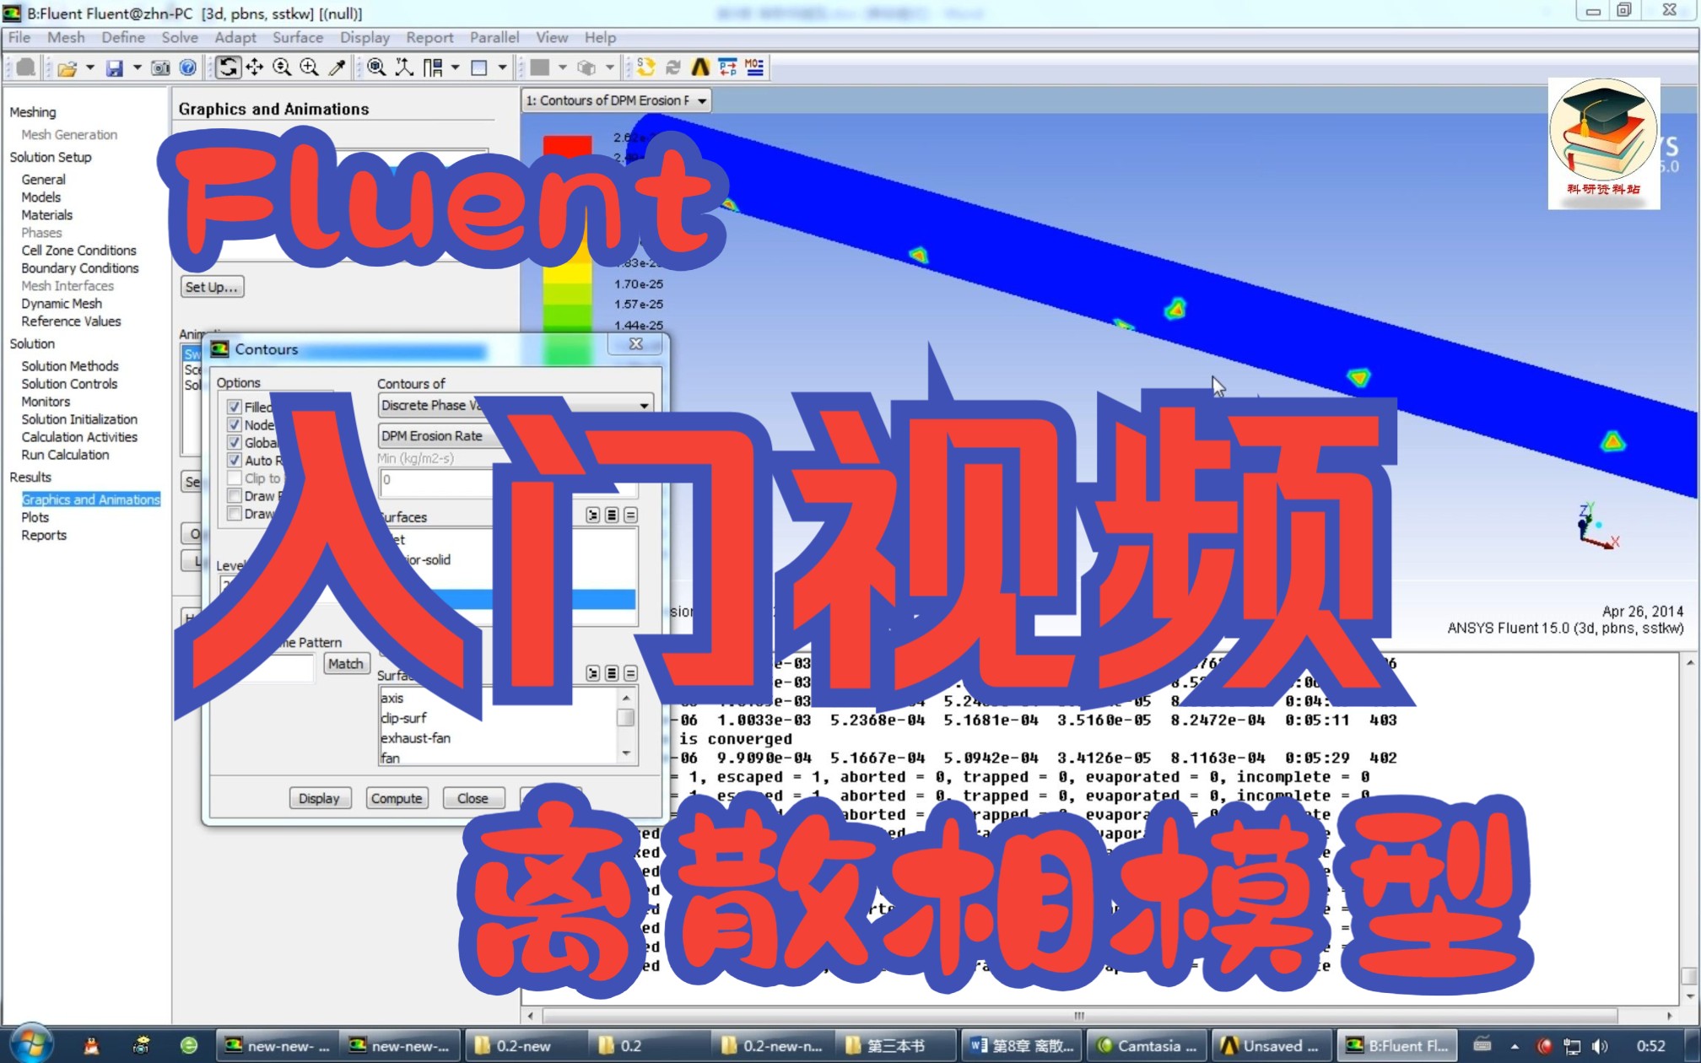Image resolution: width=1701 pixels, height=1063 pixels.
Task: Select exhaust-fan in the Surfaces list
Action: coord(416,737)
